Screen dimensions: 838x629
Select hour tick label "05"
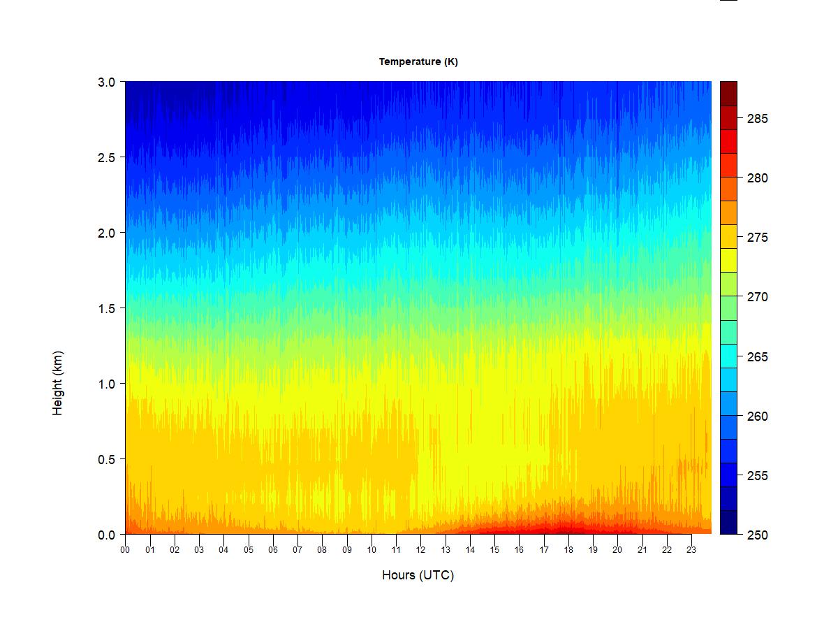coord(249,549)
